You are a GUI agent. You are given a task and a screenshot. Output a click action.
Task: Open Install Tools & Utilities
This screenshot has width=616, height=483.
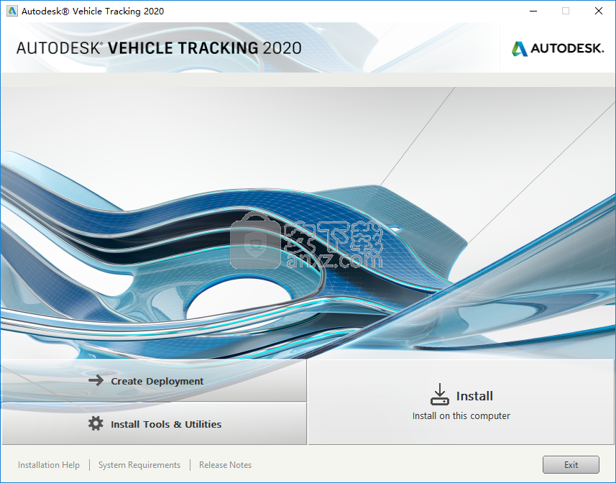154,423
